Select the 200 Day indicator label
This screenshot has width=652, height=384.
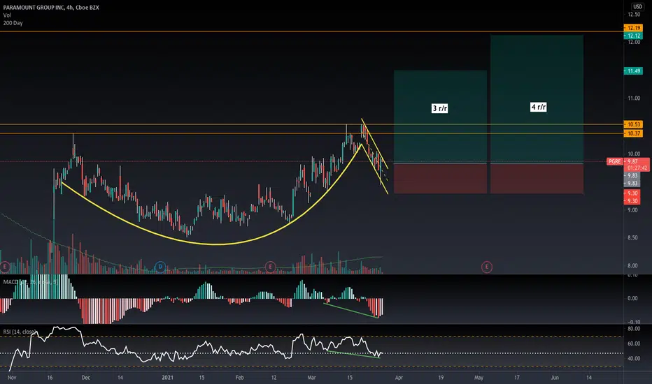[13, 23]
